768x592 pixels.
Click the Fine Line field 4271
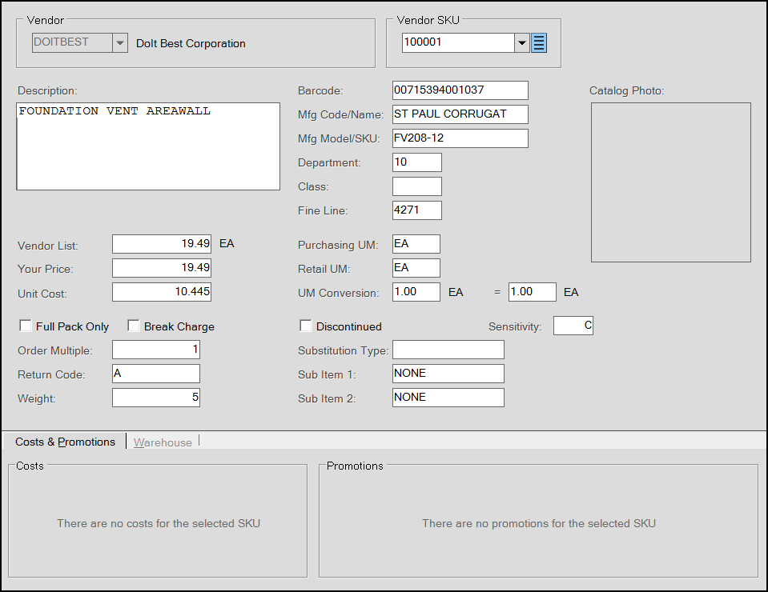point(416,210)
